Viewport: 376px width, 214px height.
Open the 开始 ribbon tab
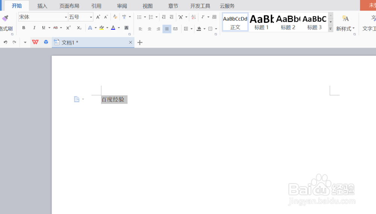17,6
